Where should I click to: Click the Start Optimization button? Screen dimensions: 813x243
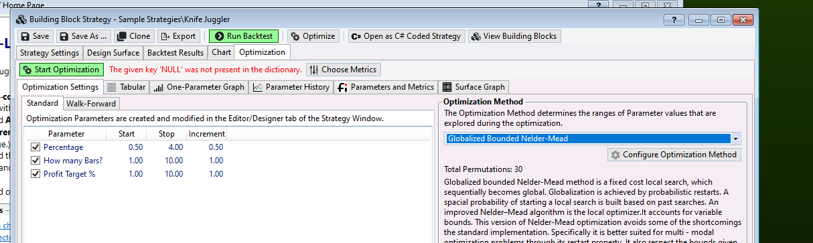[x=61, y=70]
